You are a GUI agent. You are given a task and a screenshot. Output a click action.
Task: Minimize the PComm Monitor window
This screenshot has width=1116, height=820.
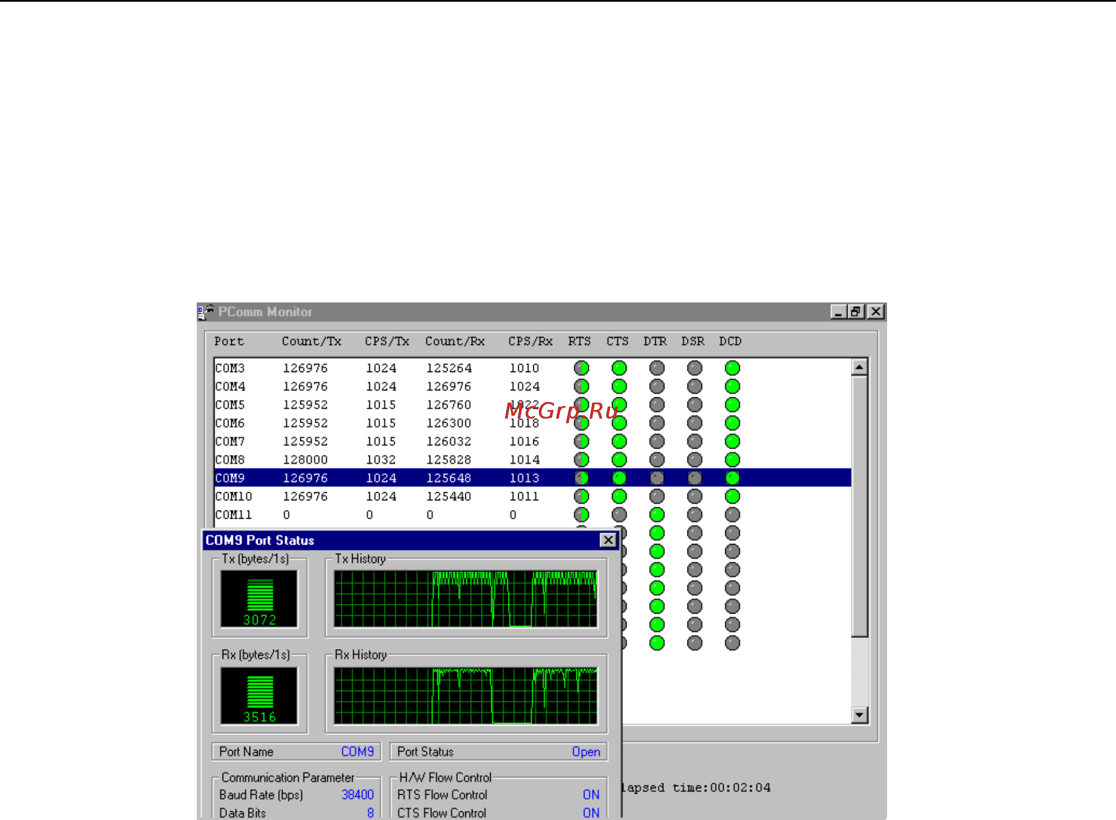[839, 312]
